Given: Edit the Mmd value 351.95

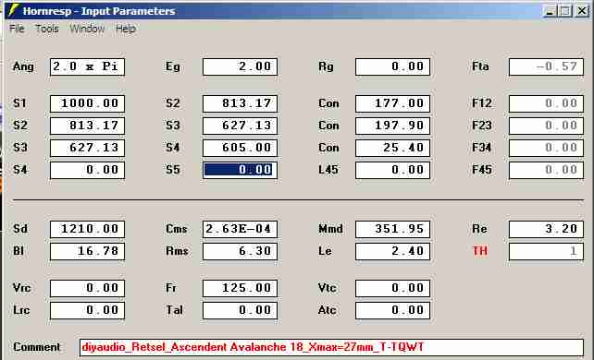Looking at the screenshot, I should tap(393, 229).
